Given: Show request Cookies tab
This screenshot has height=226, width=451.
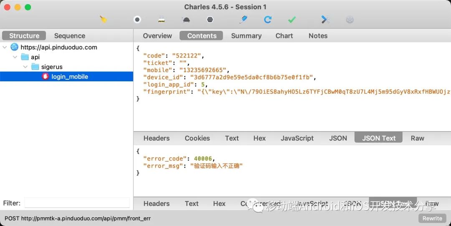Looking at the screenshot, I should click(x=197, y=138).
